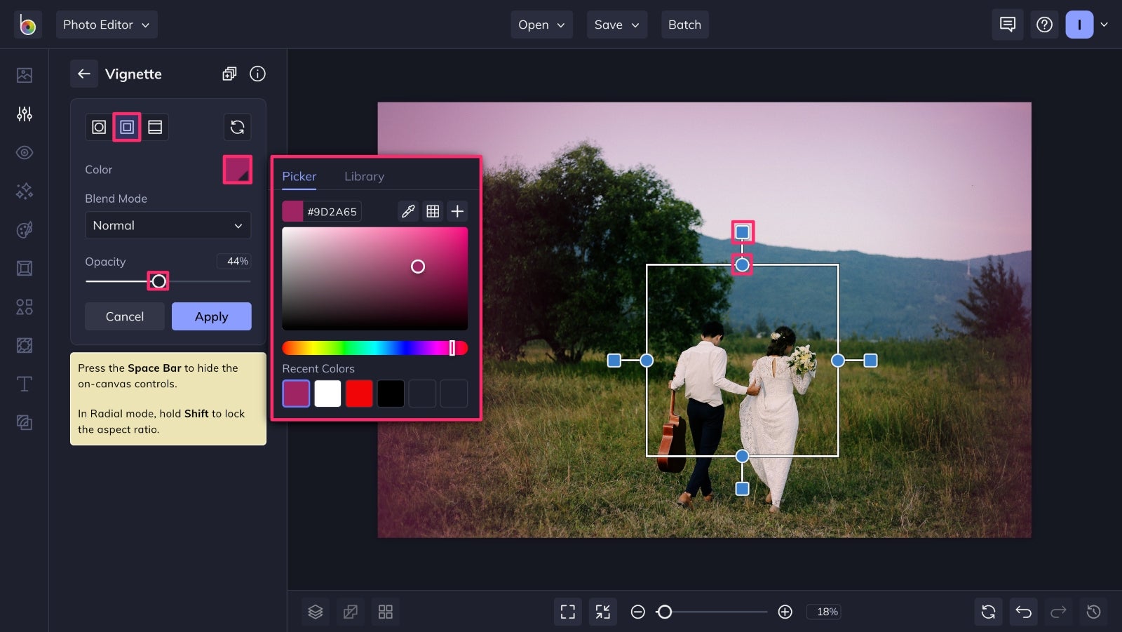Toggle fullscreen canvas view
Screen dimensions: 1122x632
[567, 611]
